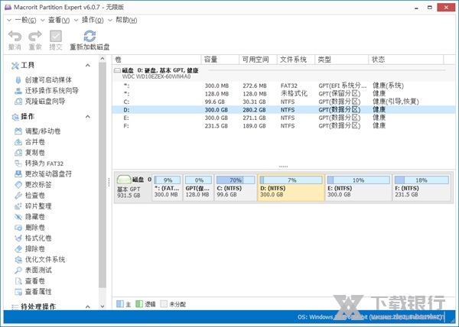Select E: (NTFS) 300.0 GB partition block
459x327 pixels.
359,188
